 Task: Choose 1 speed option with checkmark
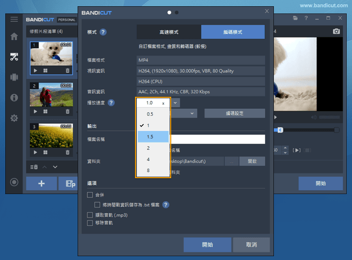tap(153, 126)
